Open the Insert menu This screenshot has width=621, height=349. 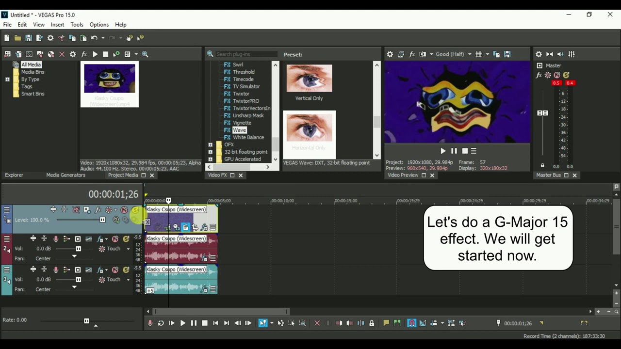pos(57,25)
